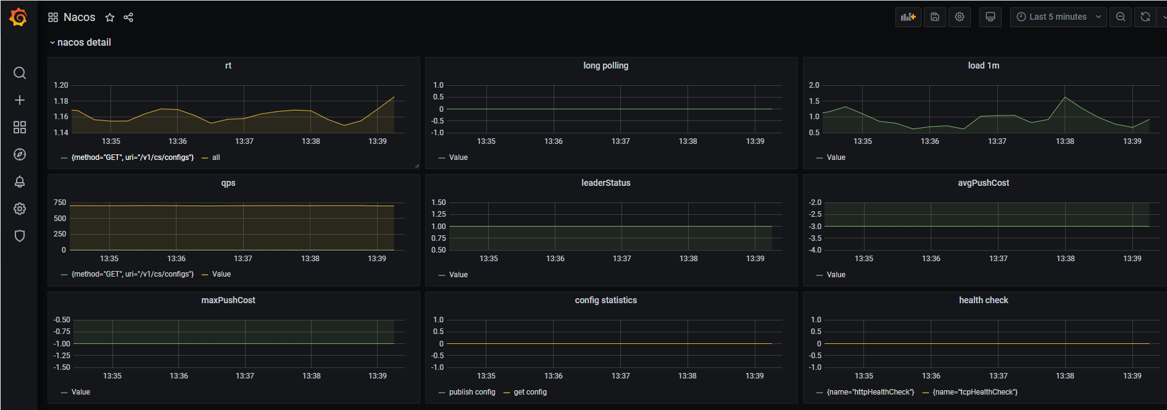The image size is (1167, 410).
Task: Change color swatch of get config series
Action: pyautogui.click(x=507, y=393)
